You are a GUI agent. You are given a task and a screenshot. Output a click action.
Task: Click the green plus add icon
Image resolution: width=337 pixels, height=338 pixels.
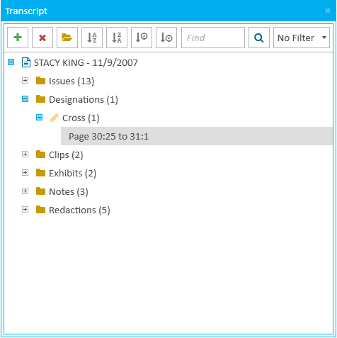(18, 38)
